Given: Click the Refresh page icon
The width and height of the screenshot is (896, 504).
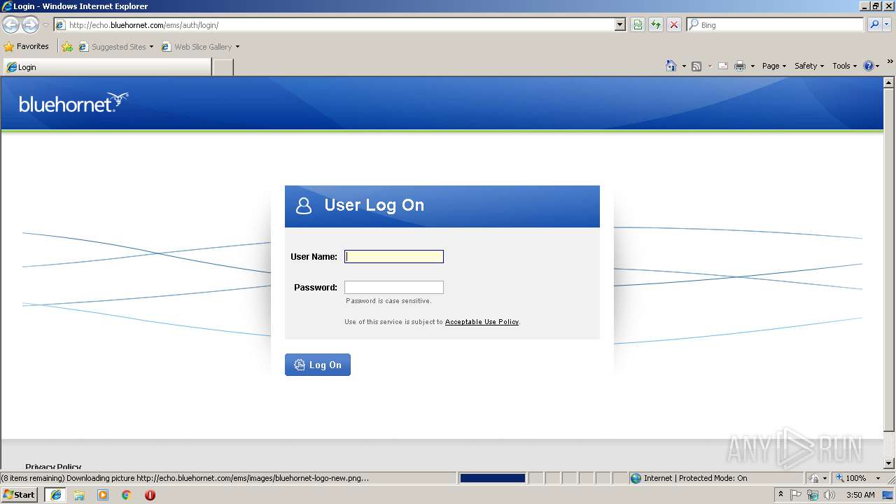Looking at the screenshot, I should coord(656,25).
